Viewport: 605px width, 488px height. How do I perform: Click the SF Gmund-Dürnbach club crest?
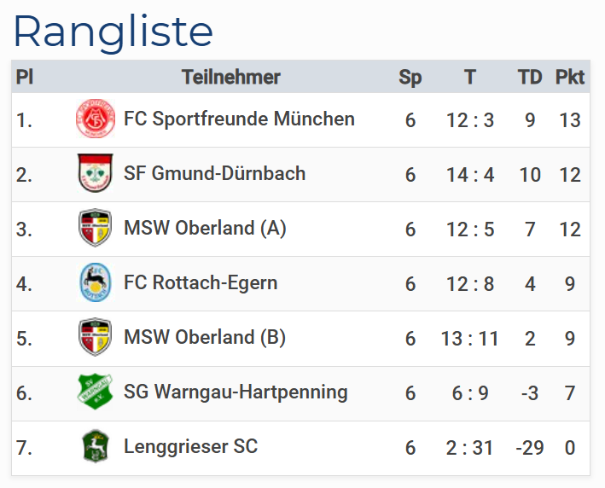[95, 174]
